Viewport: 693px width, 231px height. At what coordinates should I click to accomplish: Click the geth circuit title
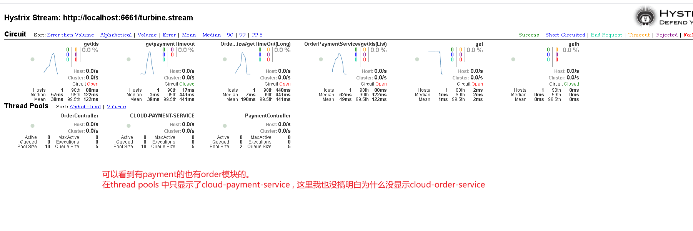(x=573, y=44)
